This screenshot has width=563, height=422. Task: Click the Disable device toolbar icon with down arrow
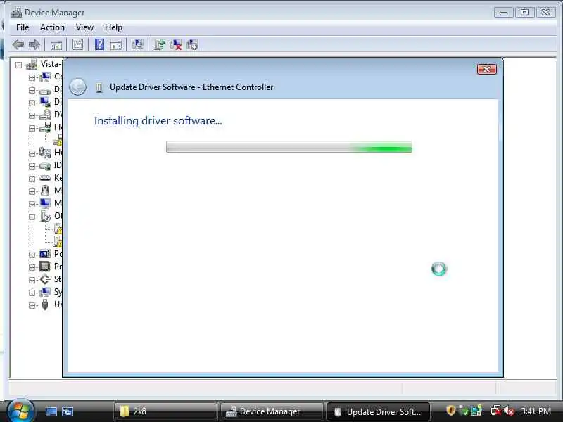coord(192,44)
